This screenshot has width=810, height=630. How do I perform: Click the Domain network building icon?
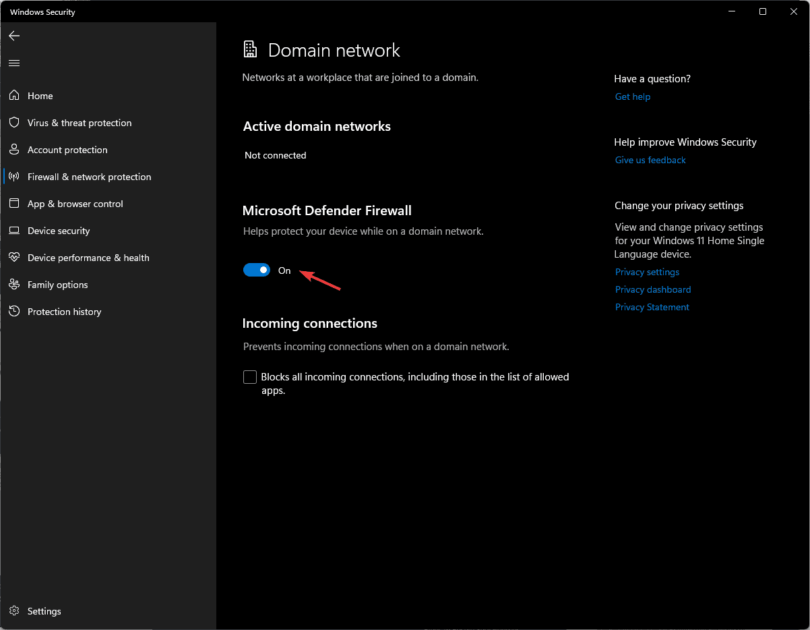(250, 49)
